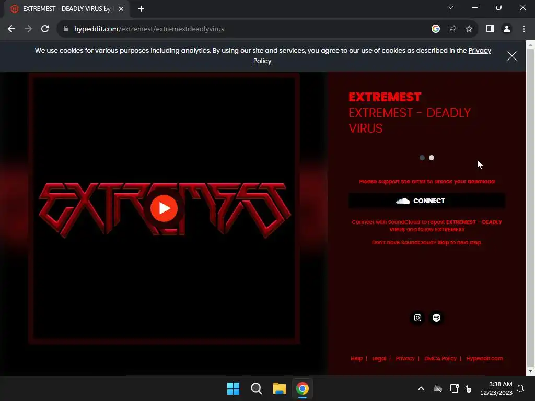Expand the tab search dropdown chevron
The width and height of the screenshot is (535, 401).
coord(451,7)
